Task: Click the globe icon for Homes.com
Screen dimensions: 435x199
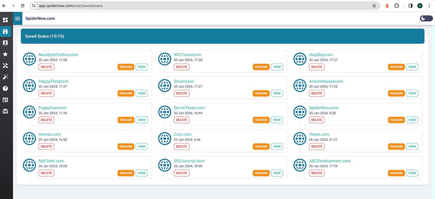Action: pos(29,138)
